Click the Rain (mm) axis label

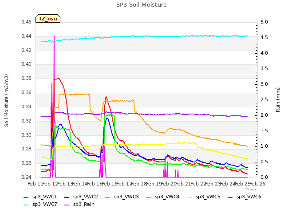pyautogui.click(x=278, y=100)
